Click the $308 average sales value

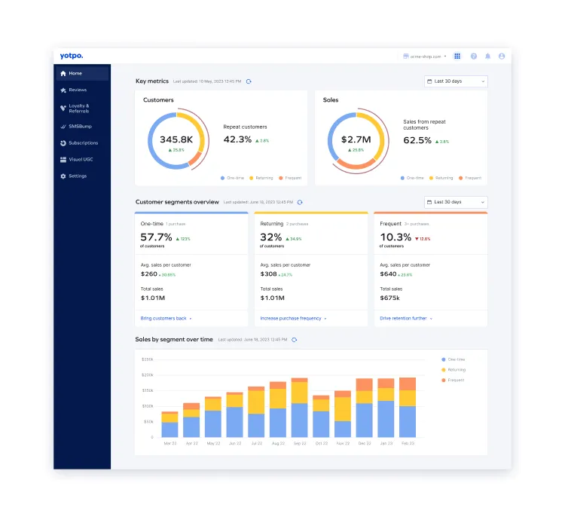pos(268,274)
